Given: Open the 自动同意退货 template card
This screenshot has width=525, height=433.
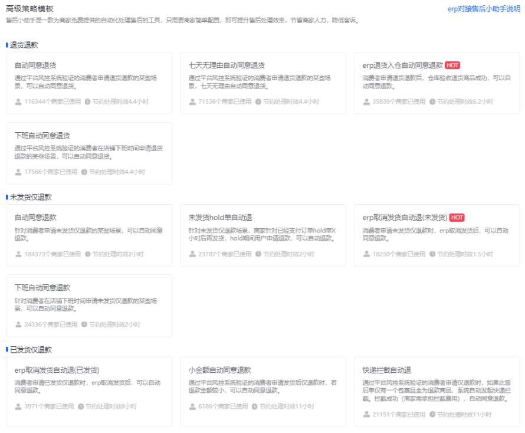Looking at the screenshot, I should pyautogui.click(x=88, y=81).
